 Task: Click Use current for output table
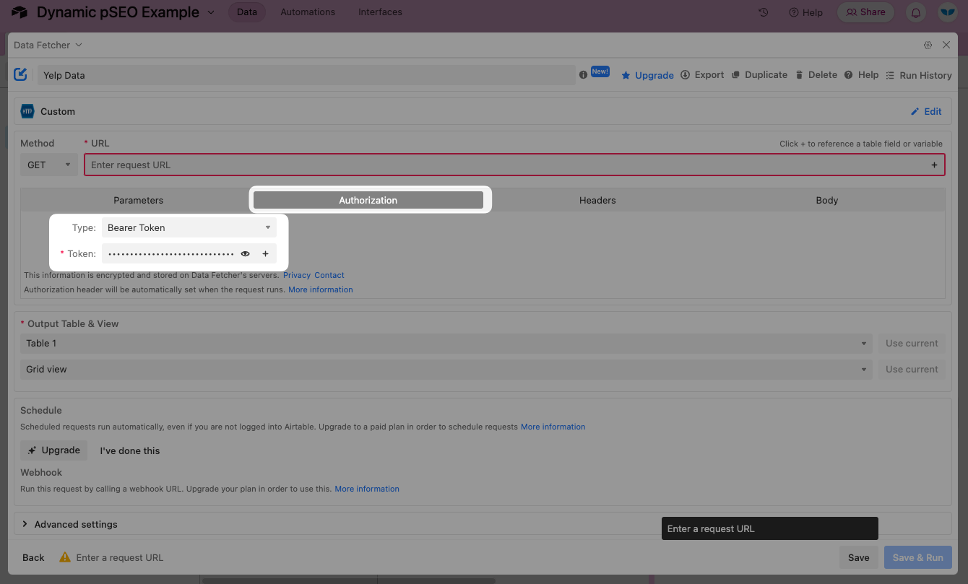[x=912, y=344]
